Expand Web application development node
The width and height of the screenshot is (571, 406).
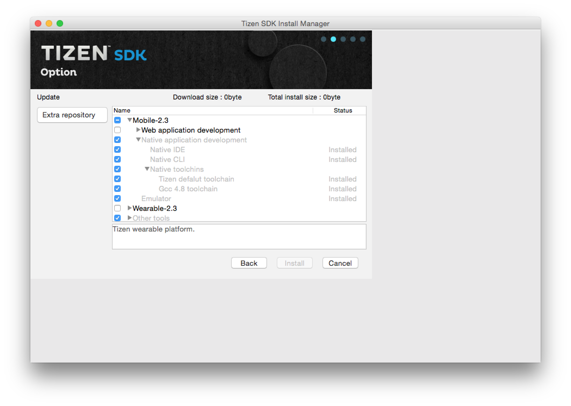138,130
